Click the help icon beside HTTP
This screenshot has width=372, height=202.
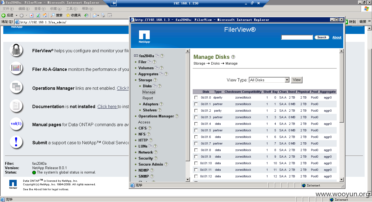[x=151, y=140]
